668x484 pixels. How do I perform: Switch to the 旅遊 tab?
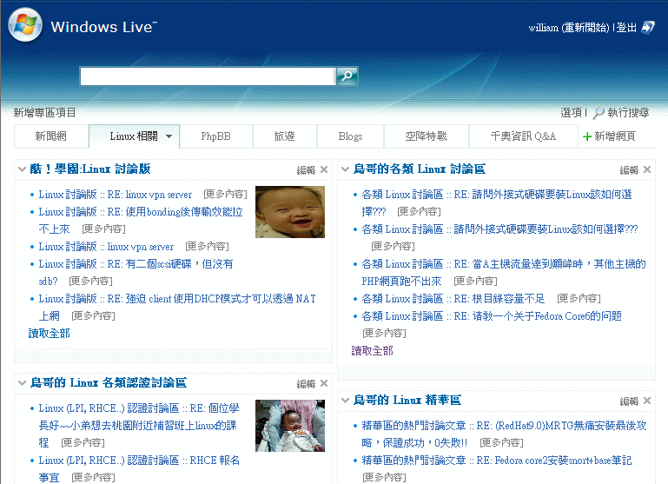click(x=284, y=136)
